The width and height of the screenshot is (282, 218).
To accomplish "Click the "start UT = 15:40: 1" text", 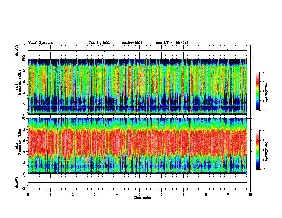I will coord(172,43).
